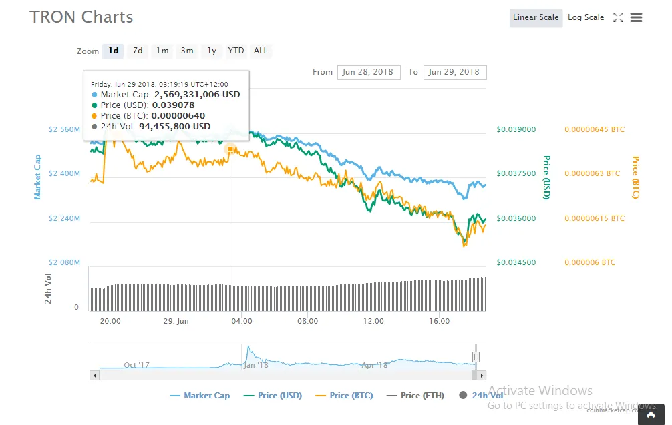
Task: Select the 7d zoom range
Action: (x=138, y=51)
